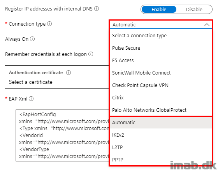Select Citrix connection type
This screenshot has height=170, width=218.
[x=161, y=98]
